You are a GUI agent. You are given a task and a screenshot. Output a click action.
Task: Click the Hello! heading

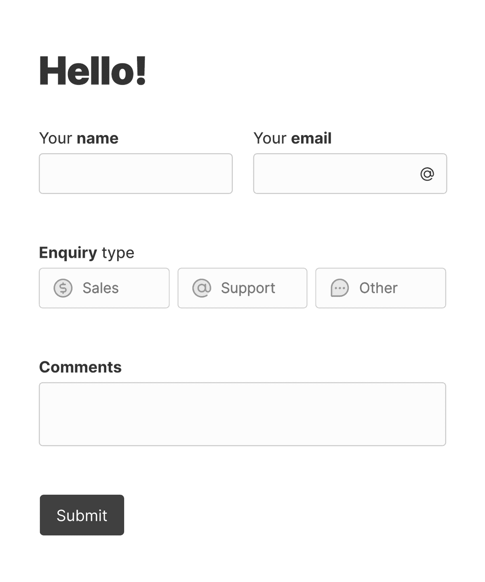click(x=93, y=71)
